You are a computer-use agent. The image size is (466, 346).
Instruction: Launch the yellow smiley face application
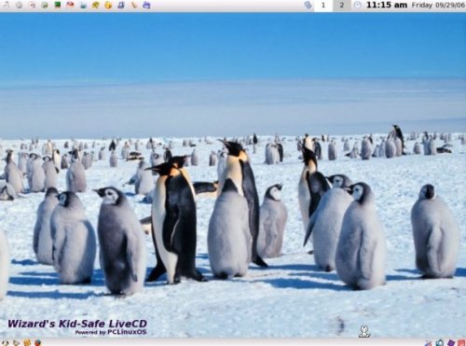click(x=108, y=5)
